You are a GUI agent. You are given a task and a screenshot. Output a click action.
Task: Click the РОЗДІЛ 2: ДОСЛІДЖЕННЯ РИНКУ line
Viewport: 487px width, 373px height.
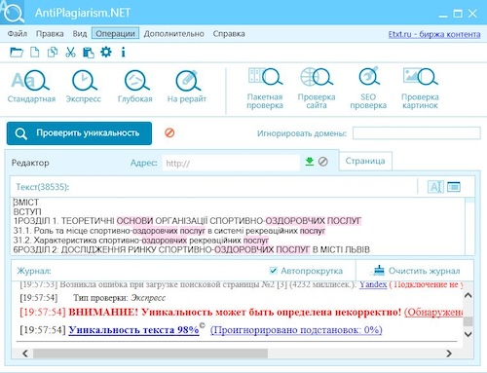(x=192, y=249)
